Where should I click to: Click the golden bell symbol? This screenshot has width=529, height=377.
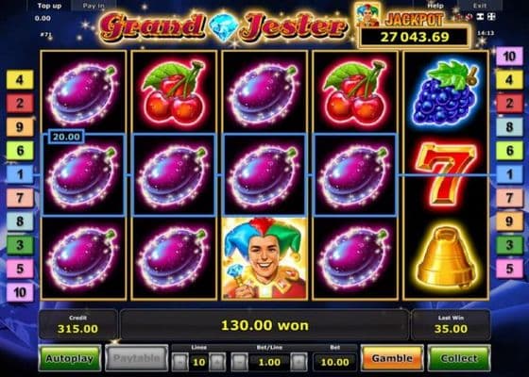(x=446, y=258)
